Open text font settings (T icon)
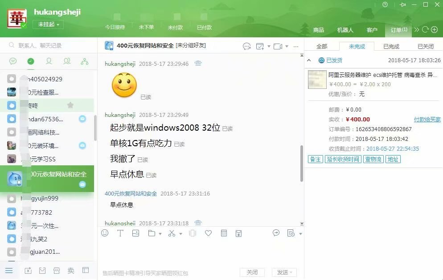 point(120,233)
